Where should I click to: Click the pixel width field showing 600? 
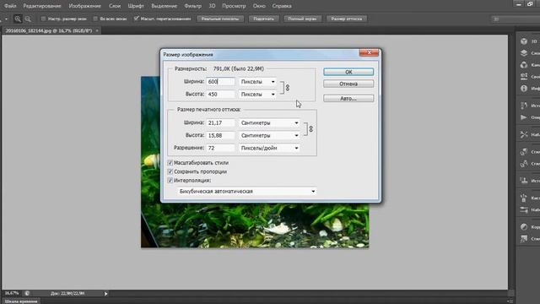(x=220, y=82)
